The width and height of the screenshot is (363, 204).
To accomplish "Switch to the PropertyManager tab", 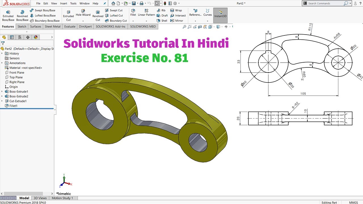I will (12, 37).
